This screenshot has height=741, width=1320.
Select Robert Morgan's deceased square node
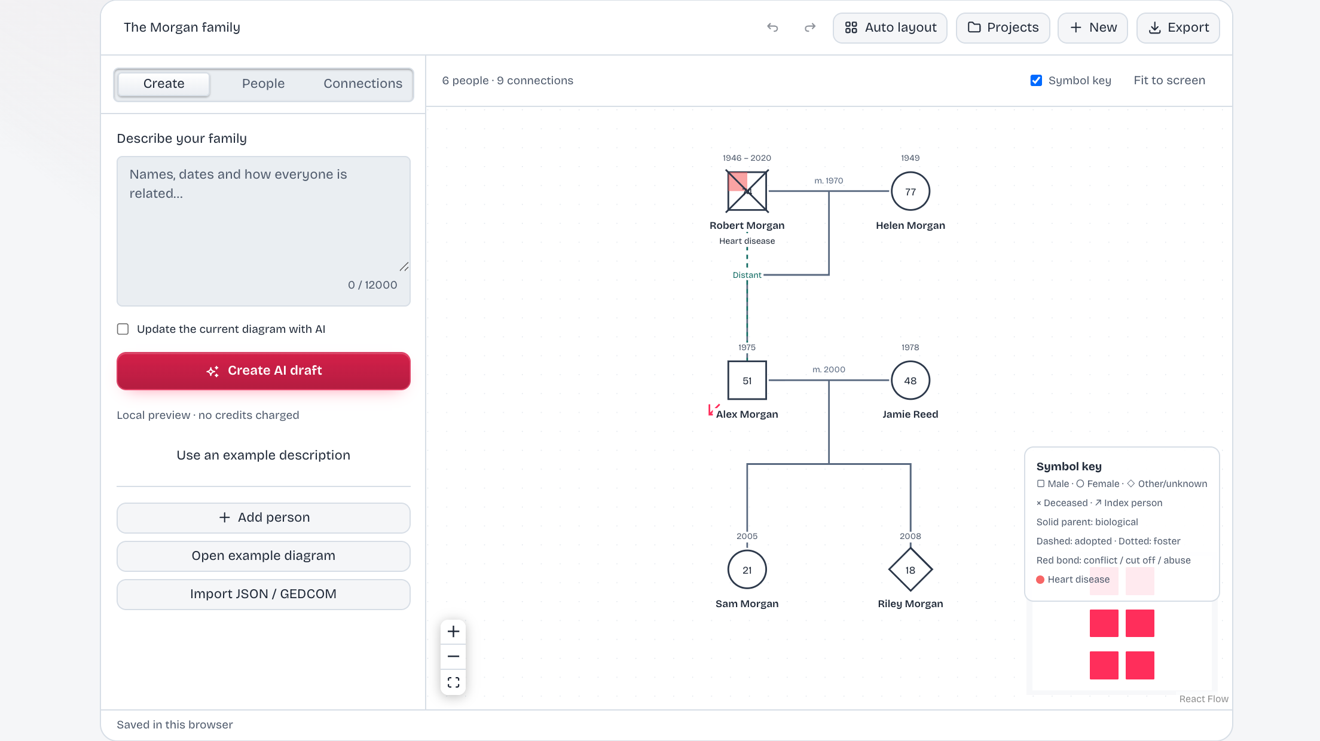tap(747, 191)
